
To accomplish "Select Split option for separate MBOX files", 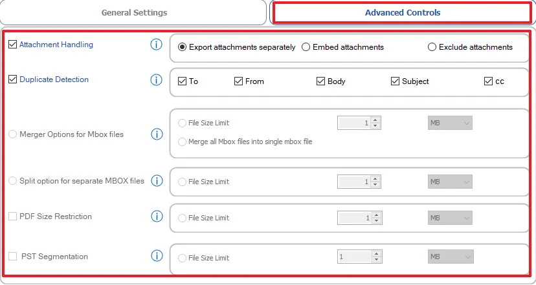I will click(x=13, y=181).
